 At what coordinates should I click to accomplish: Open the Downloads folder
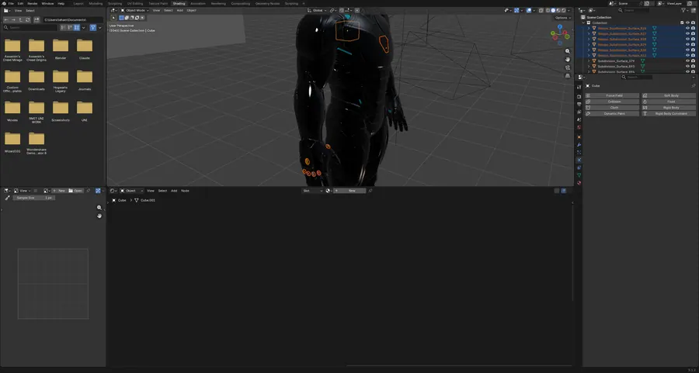tap(36, 79)
